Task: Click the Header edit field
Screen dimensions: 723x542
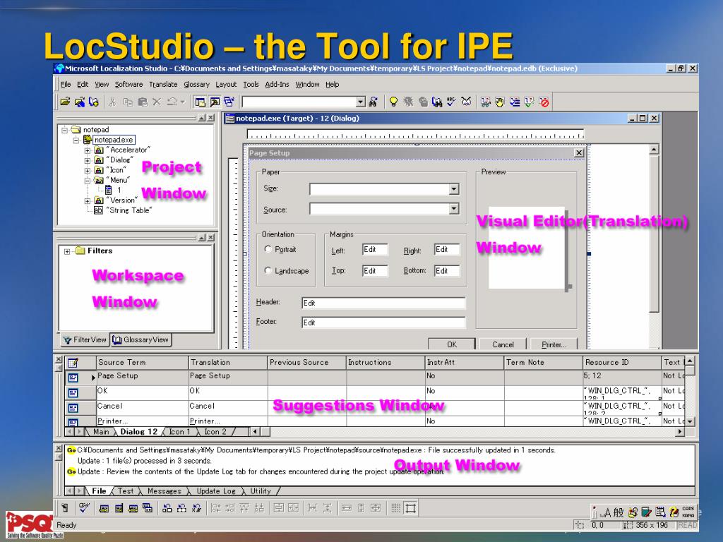Action: pos(383,303)
